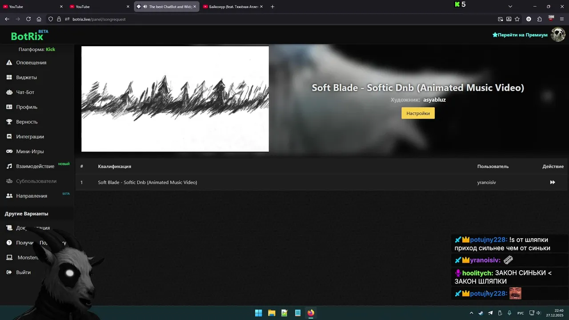Click the tracking protection shield icon

(x=51, y=19)
